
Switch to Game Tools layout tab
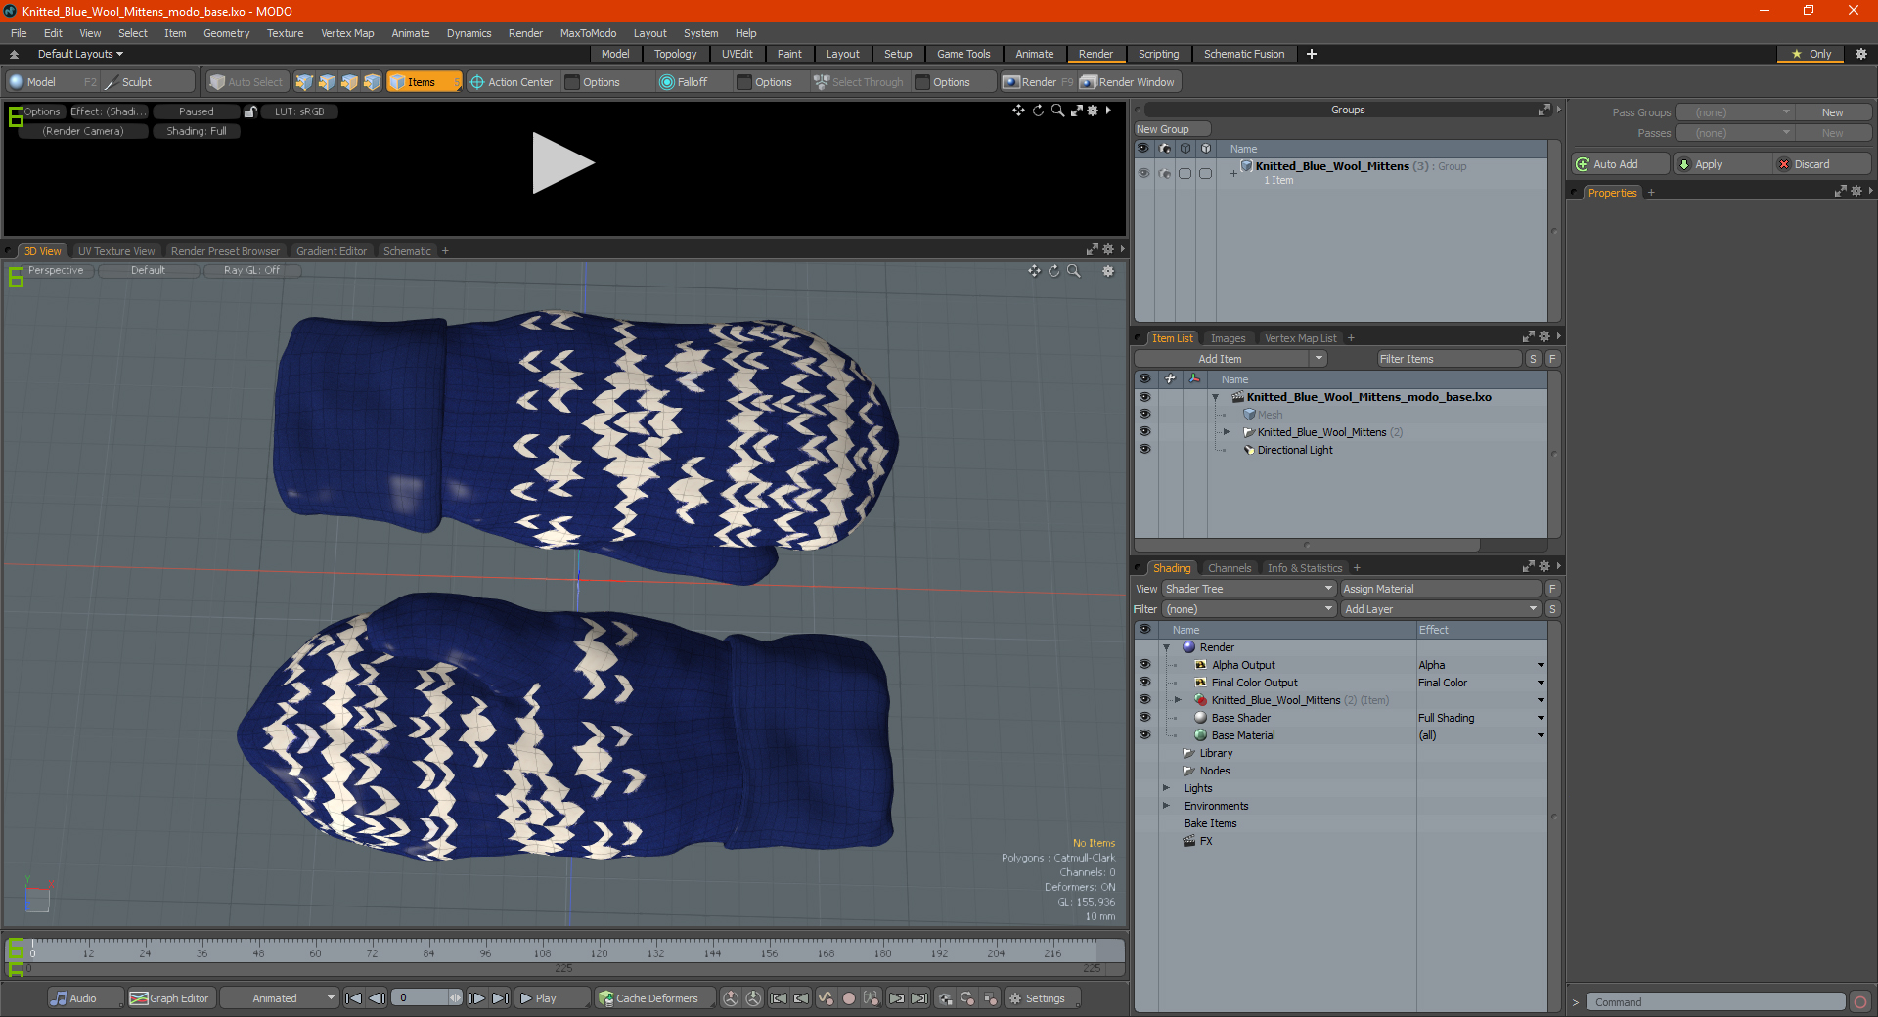(963, 54)
